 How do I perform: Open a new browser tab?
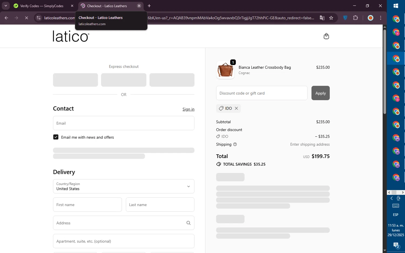click(149, 6)
